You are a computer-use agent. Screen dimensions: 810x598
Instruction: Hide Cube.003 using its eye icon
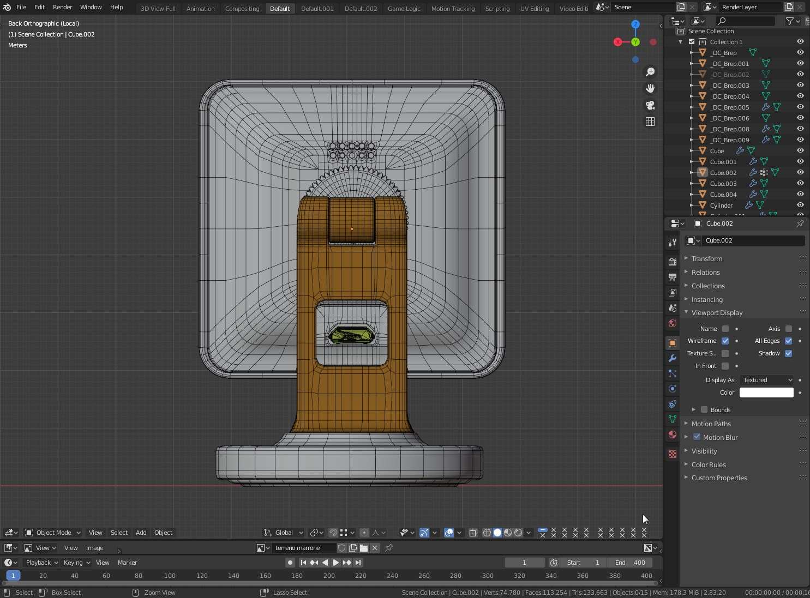click(800, 183)
